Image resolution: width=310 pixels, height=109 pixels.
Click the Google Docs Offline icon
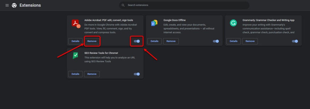154,23
